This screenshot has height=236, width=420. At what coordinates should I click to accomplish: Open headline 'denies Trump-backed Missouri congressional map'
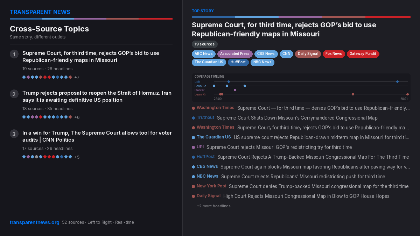pos(319,186)
